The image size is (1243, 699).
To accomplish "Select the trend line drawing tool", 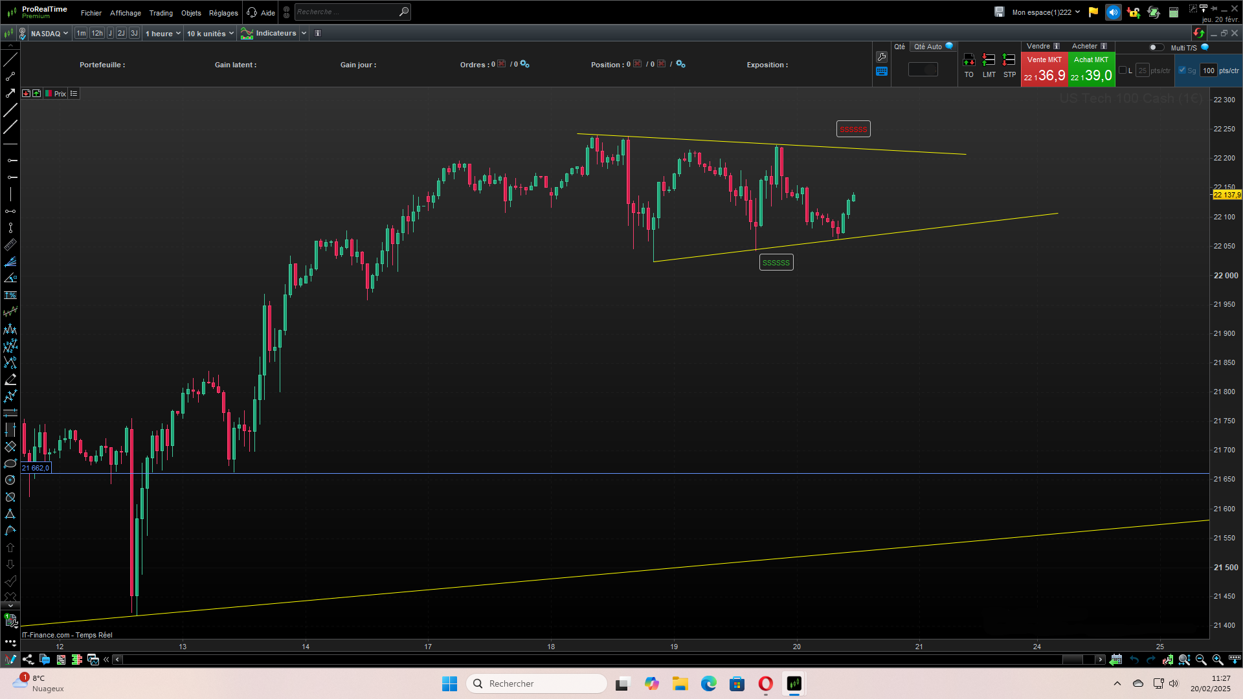I will tap(10, 60).
